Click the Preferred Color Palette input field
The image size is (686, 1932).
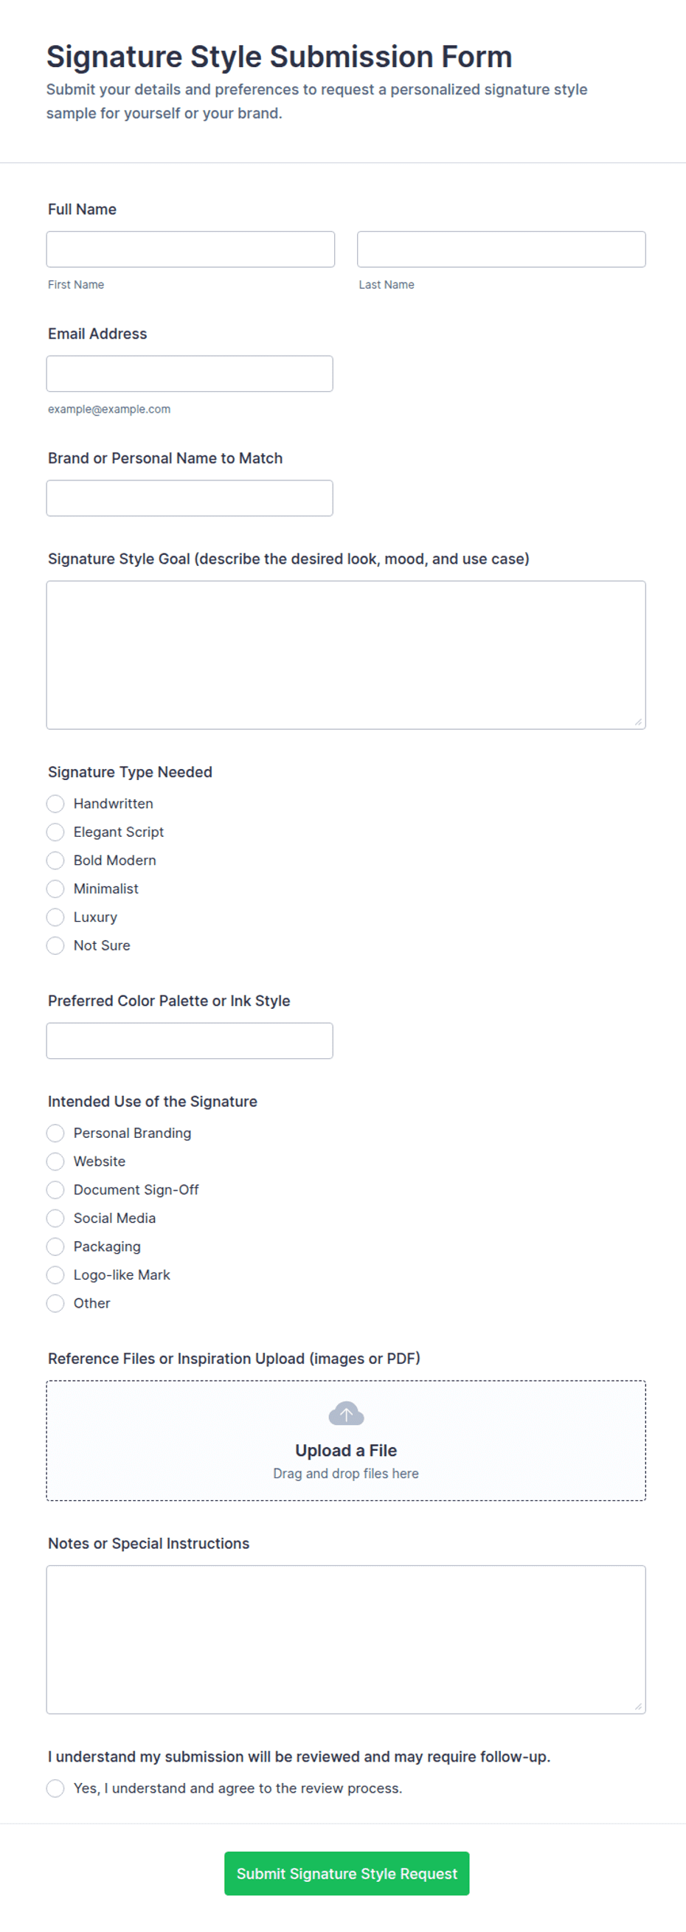point(190,1041)
